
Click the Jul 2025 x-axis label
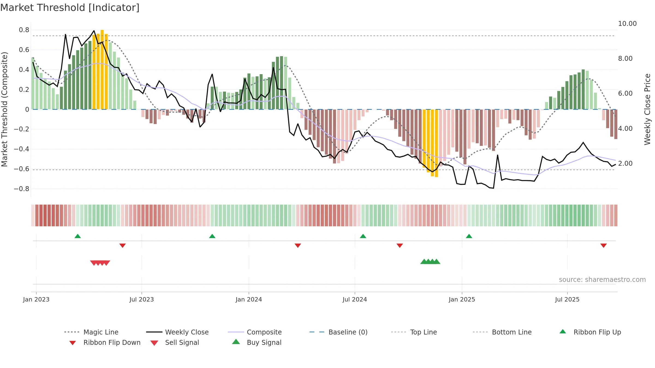click(567, 300)
